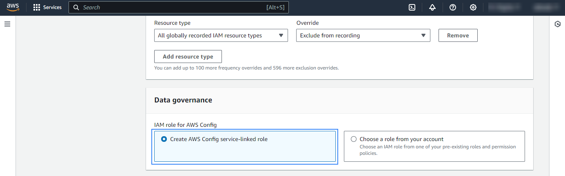Select Create AWS Config service-linked role
Image resolution: width=565 pixels, height=176 pixels.
[164, 139]
